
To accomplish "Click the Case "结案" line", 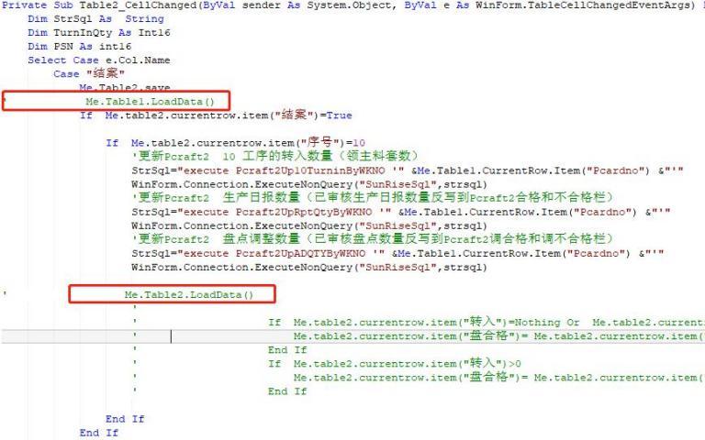I will pyautogui.click(x=90, y=74).
